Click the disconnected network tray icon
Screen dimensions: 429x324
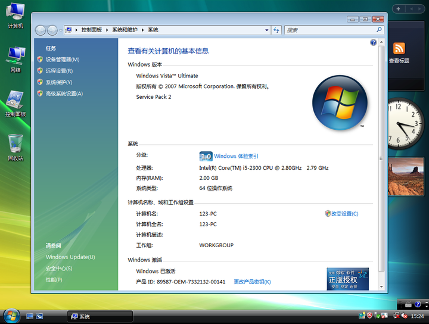point(396,316)
